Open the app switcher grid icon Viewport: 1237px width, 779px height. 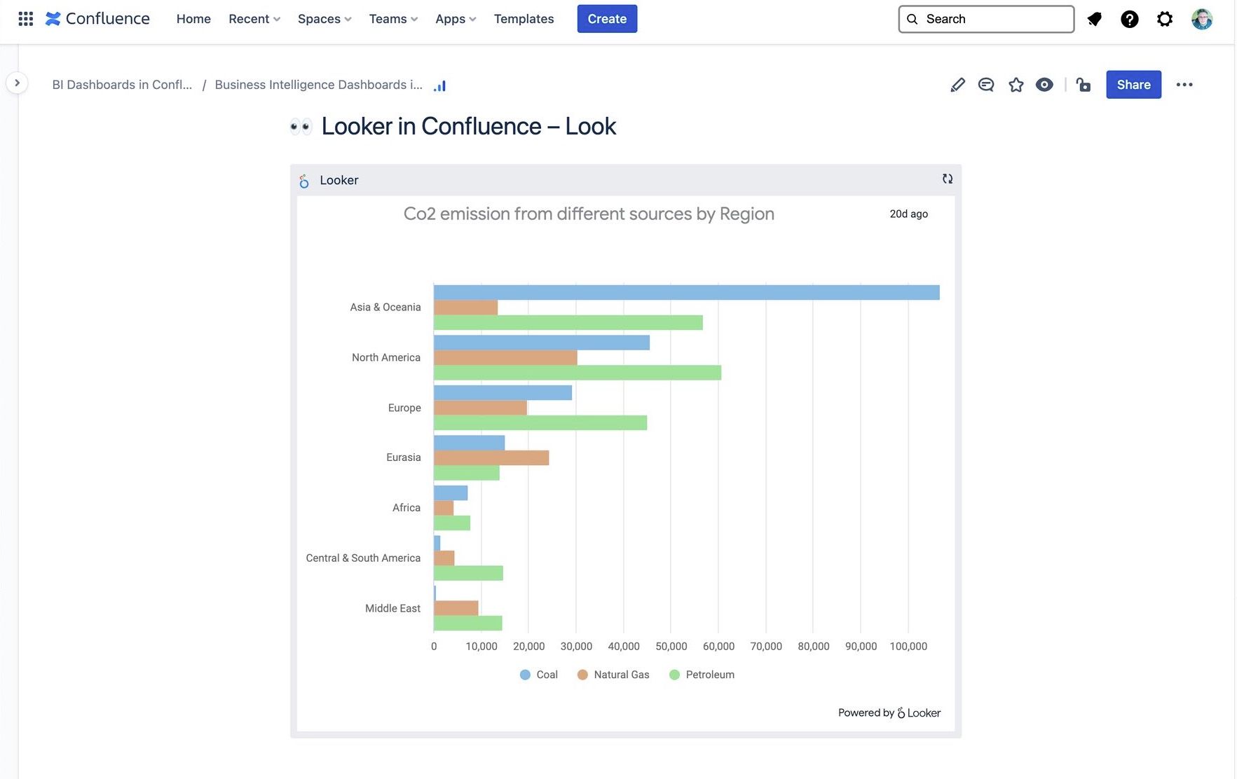click(x=26, y=19)
